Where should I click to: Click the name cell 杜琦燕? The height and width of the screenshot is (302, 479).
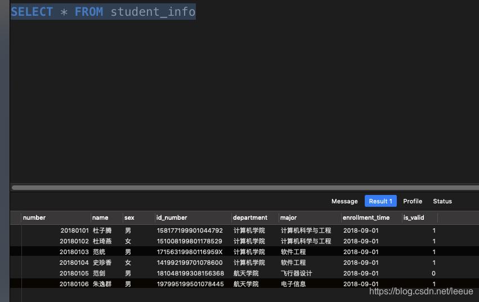[x=102, y=241]
